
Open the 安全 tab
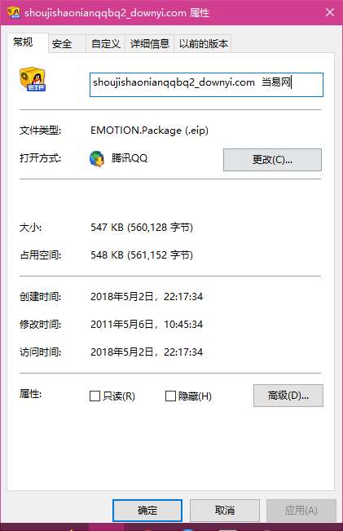(x=62, y=44)
